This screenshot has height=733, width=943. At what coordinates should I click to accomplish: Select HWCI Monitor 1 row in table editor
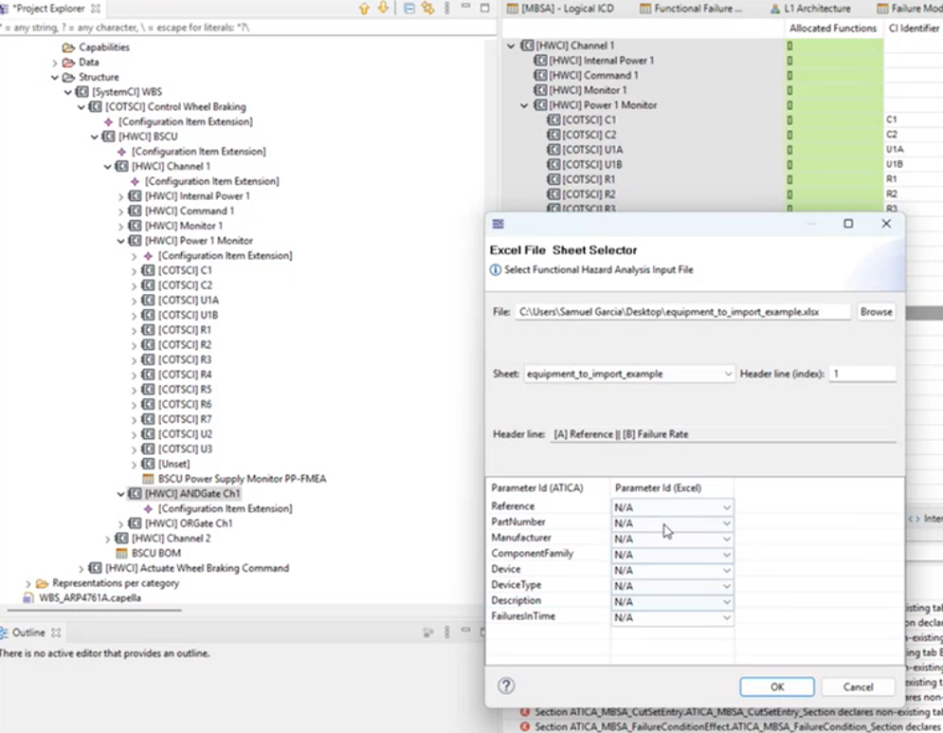point(588,90)
